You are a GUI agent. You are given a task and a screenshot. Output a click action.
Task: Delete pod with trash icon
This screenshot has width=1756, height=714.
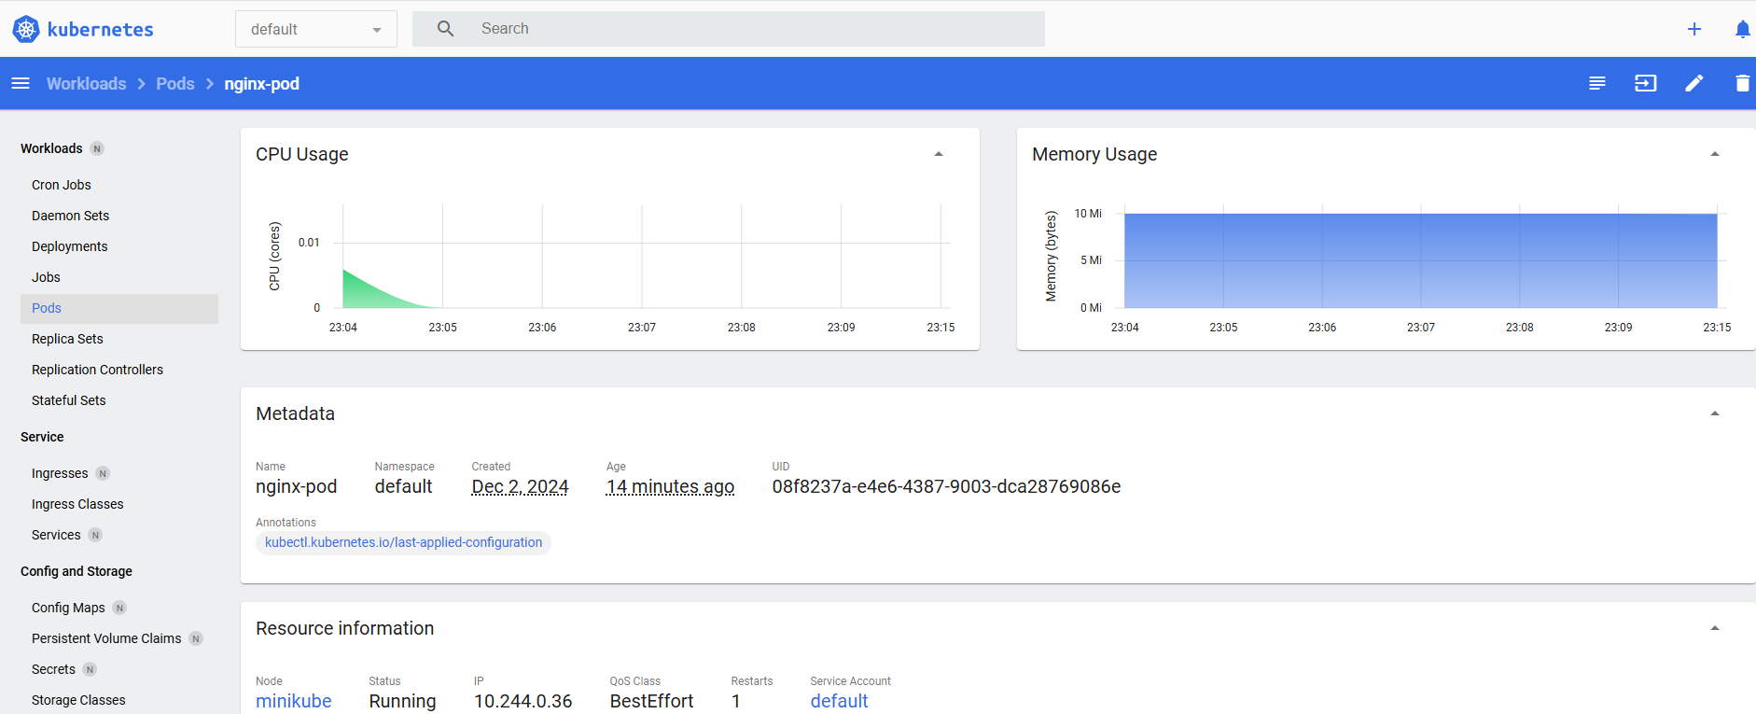tap(1742, 83)
